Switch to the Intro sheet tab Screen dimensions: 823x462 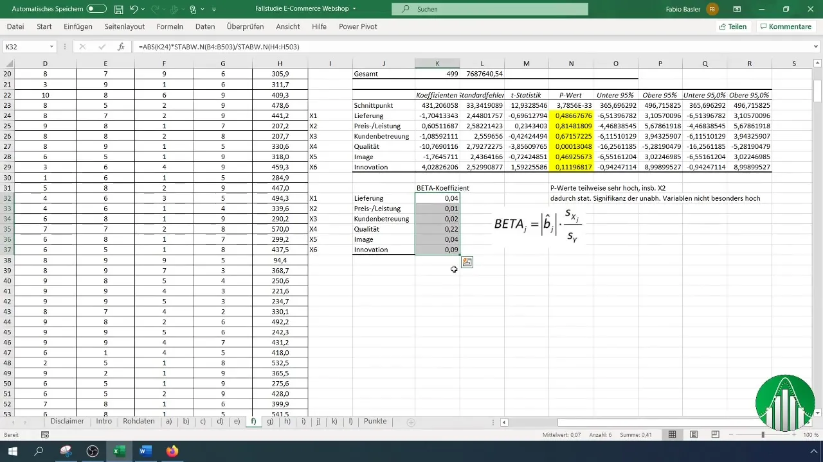click(104, 422)
